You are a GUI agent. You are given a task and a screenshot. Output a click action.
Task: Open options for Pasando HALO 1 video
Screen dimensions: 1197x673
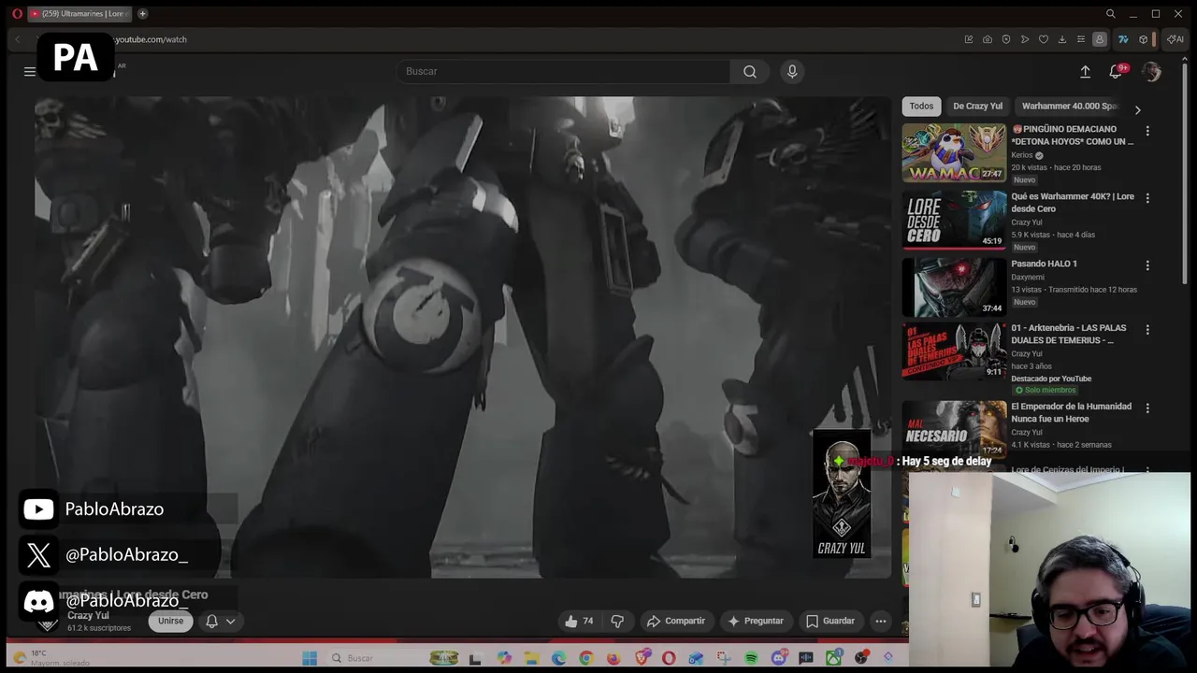(x=1147, y=265)
